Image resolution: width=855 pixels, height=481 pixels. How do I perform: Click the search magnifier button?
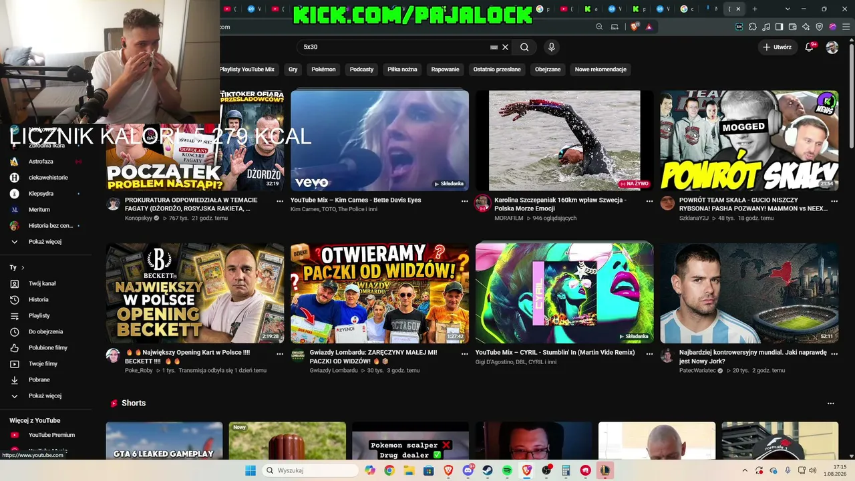coord(524,47)
